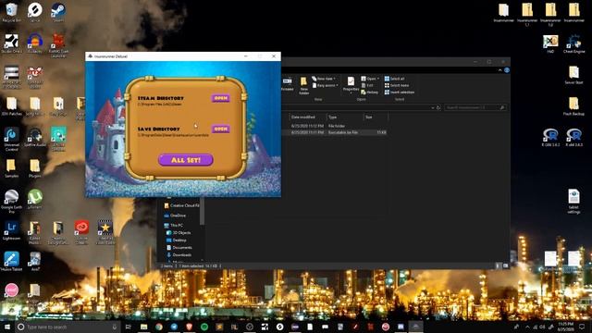This screenshot has height=333, width=592.
Task: Switch Explorer to large icons view
Action: 505,266
